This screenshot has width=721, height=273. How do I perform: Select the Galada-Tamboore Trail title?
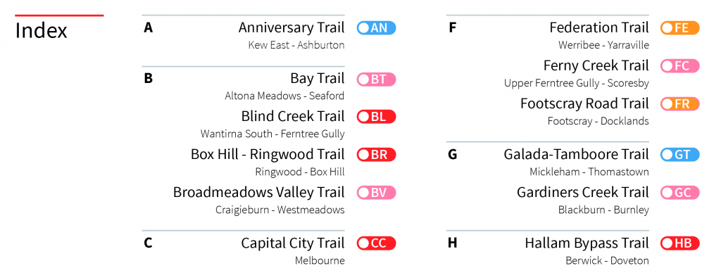tap(576, 154)
